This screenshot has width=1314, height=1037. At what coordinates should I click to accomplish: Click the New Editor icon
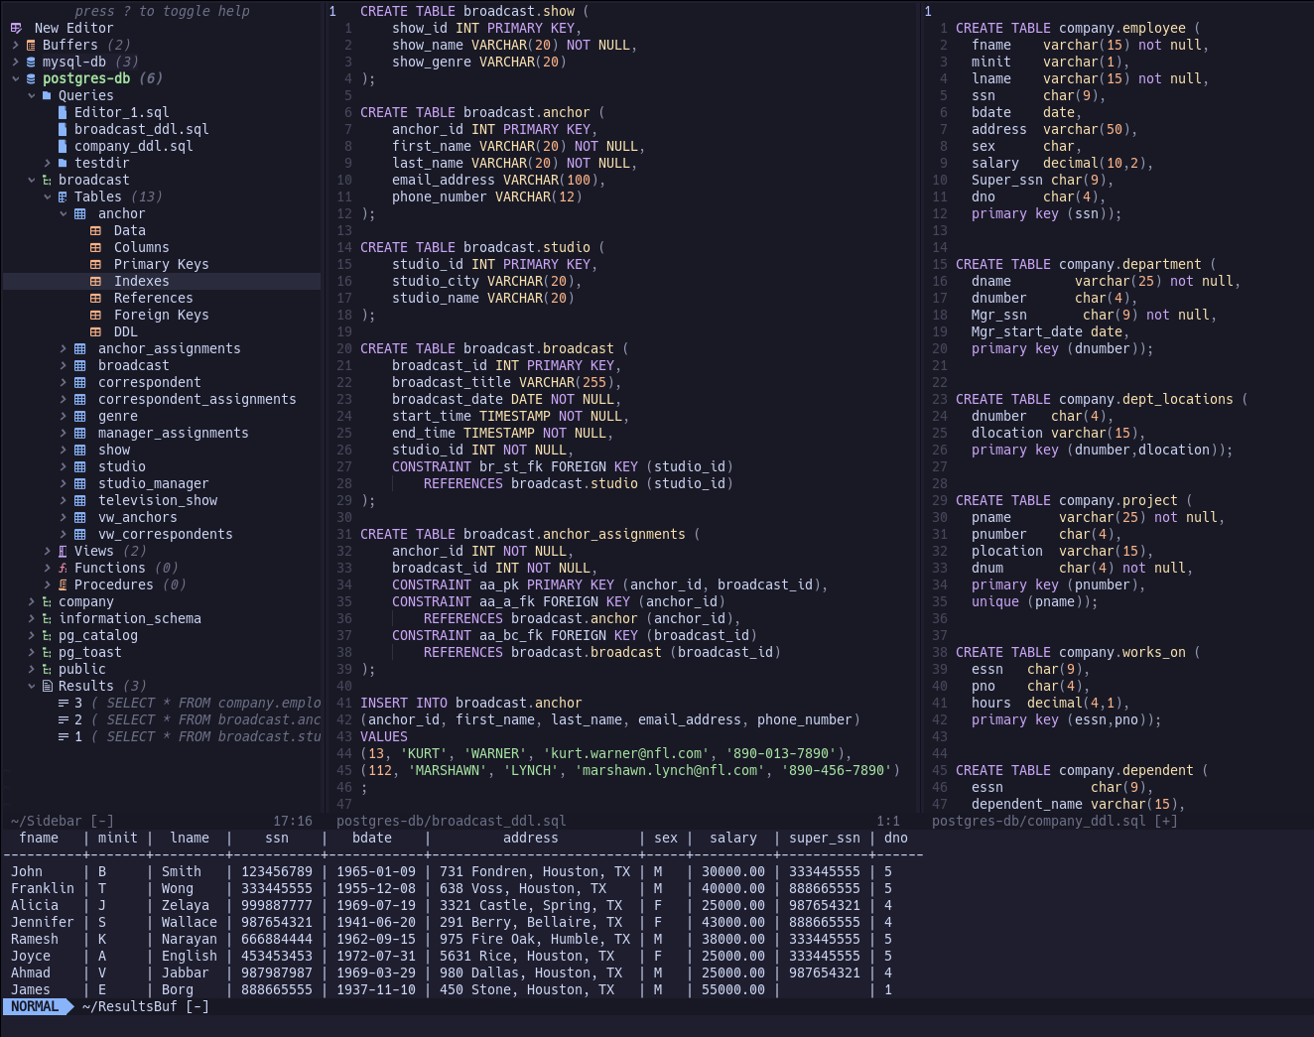[16, 28]
